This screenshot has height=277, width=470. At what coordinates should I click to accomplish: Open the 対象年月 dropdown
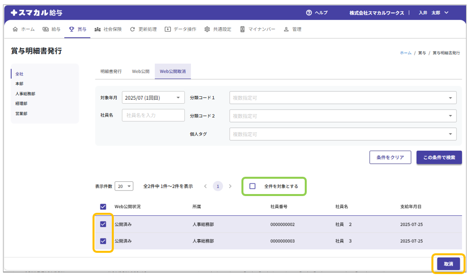coord(153,98)
